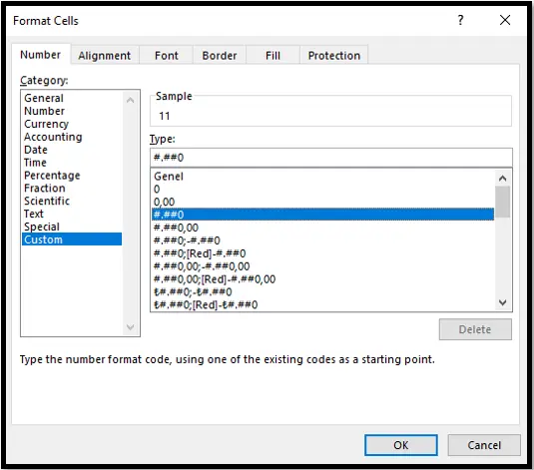
Task: Click type list scroll down arrow
Action: (x=502, y=302)
